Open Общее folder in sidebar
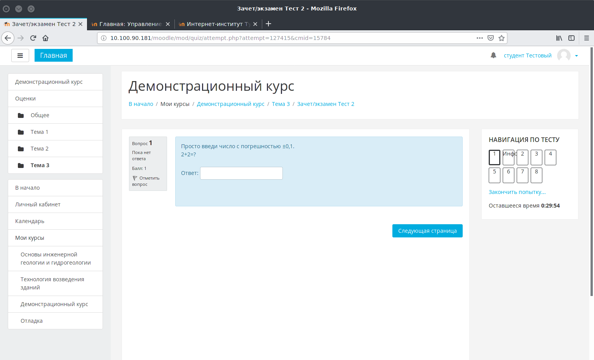Screen dimensions: 594x360 pos(55,115)
